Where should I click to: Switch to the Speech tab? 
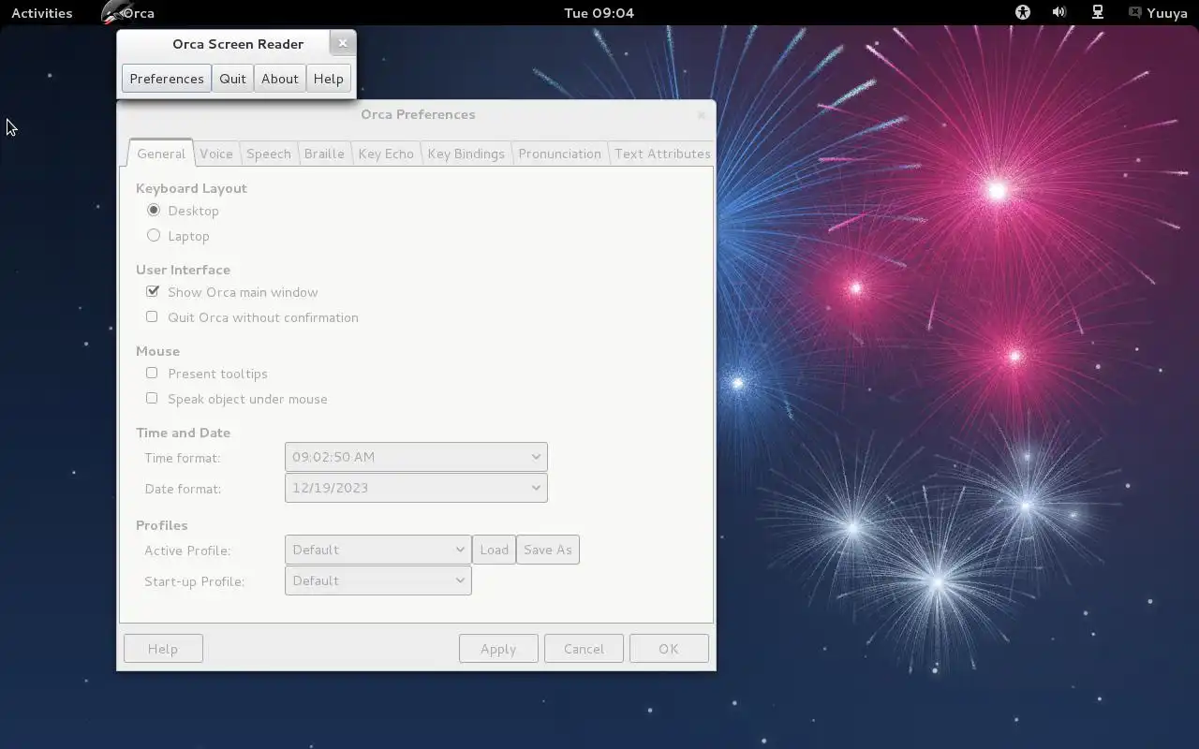[269, 154]
